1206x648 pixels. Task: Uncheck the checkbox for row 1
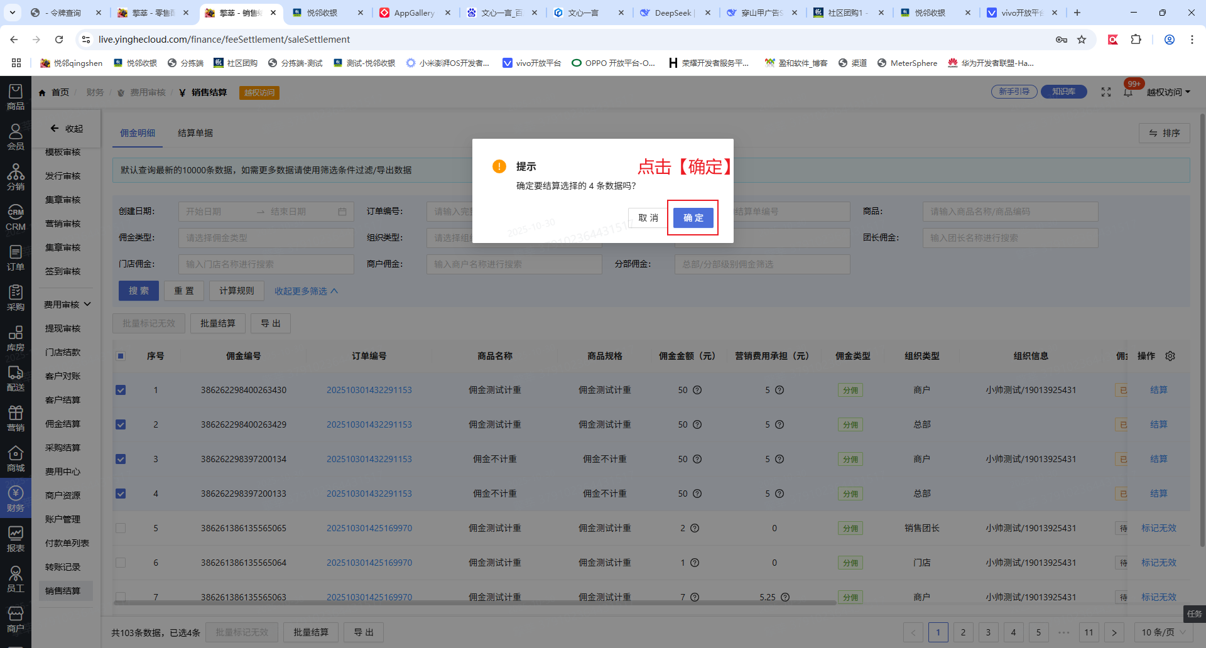point(121,390)
